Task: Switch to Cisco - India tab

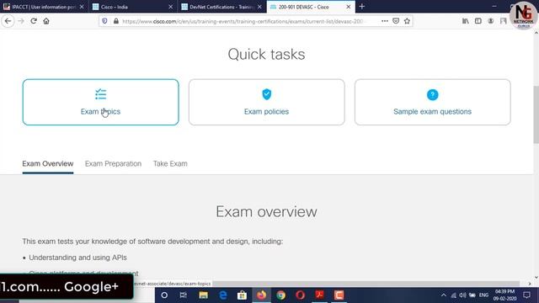Action: click(133, 7)
